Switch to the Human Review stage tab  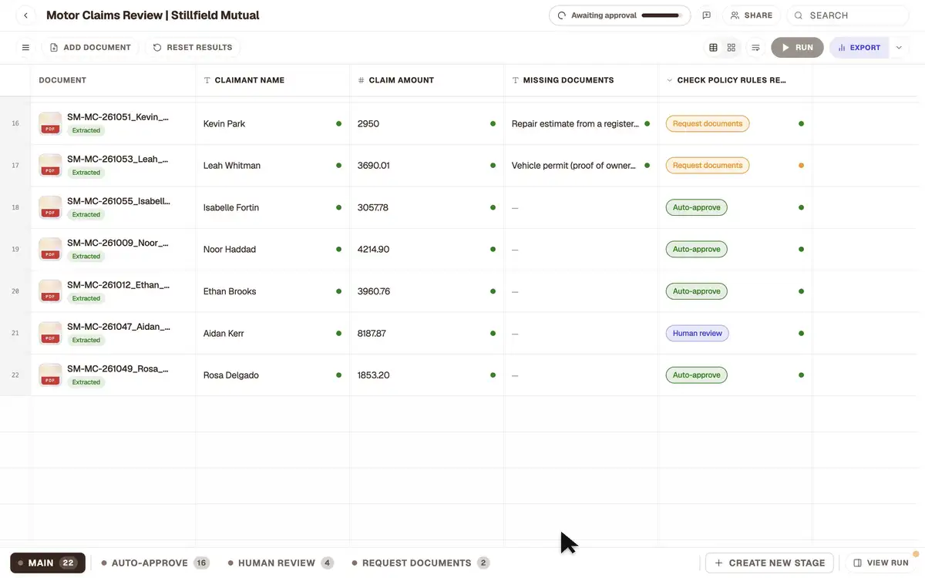click(x=281, y=563)
